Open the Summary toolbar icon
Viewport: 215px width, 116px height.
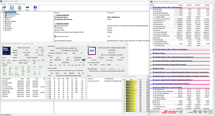coord(4,8)
